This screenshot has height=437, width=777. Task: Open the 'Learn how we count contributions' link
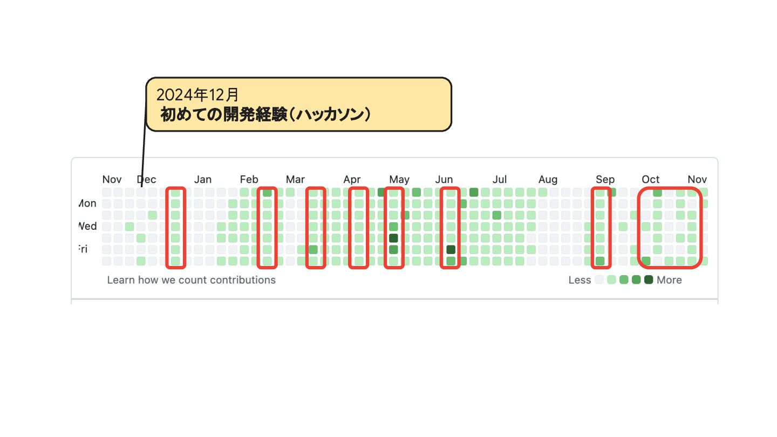click(191, 280)
